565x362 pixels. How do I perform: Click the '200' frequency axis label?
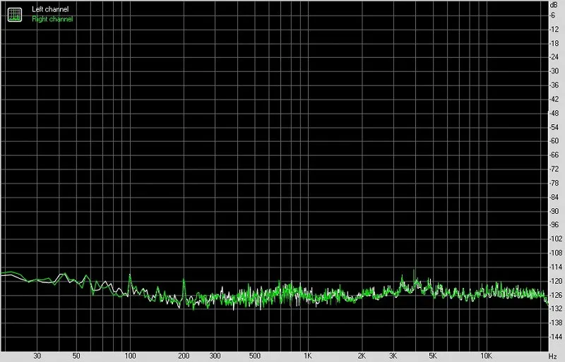pos(184,356)
